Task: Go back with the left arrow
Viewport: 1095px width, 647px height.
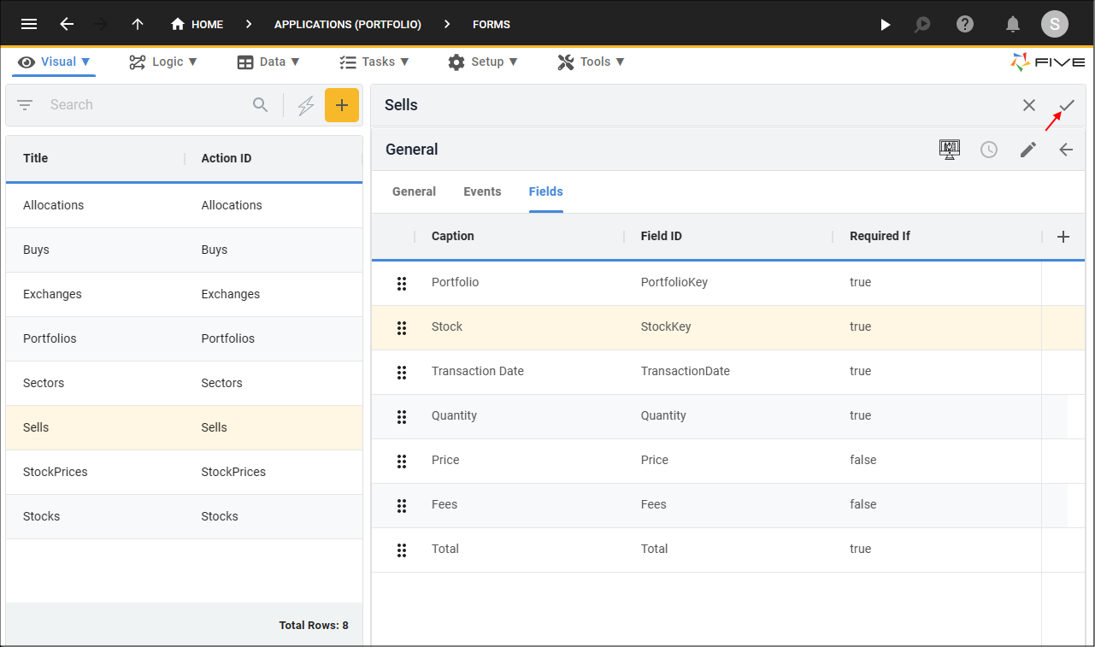Action: 67,24
